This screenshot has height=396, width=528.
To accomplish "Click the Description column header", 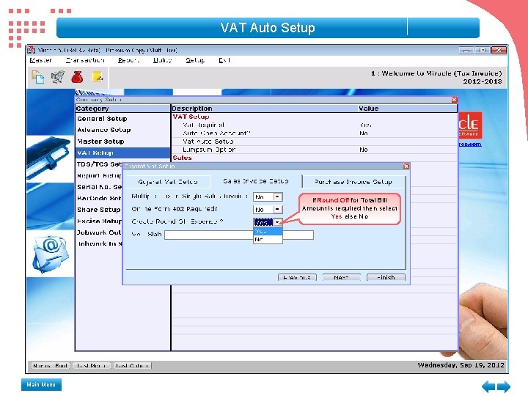I will pos(264,109).
